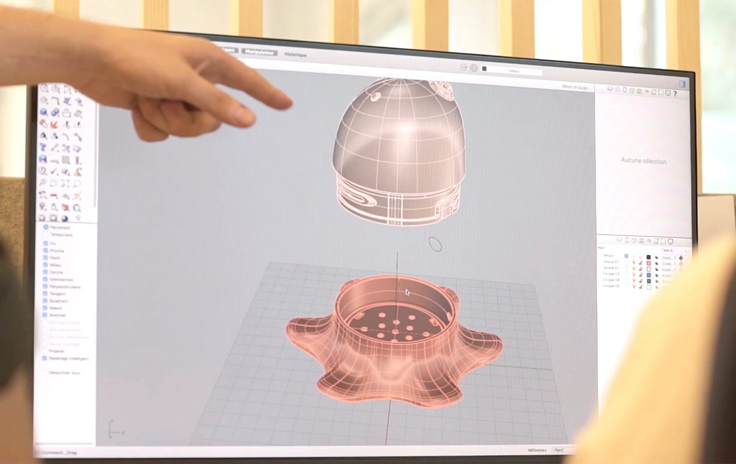
Task: Click the help question mark icon
Action: tap(675, 93)
